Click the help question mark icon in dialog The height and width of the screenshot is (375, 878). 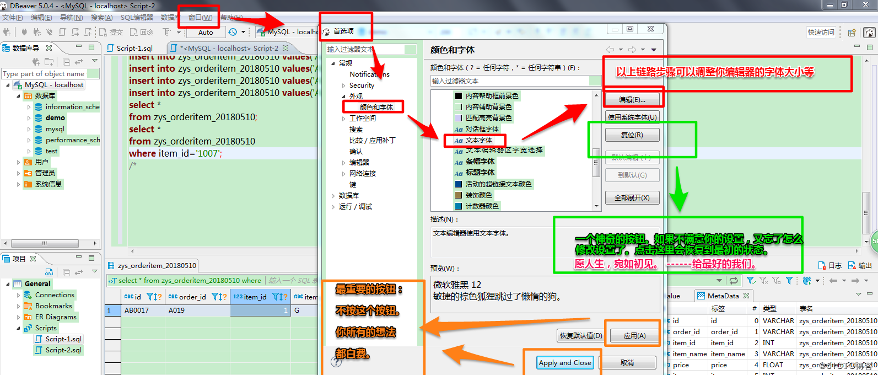(336, 362)
